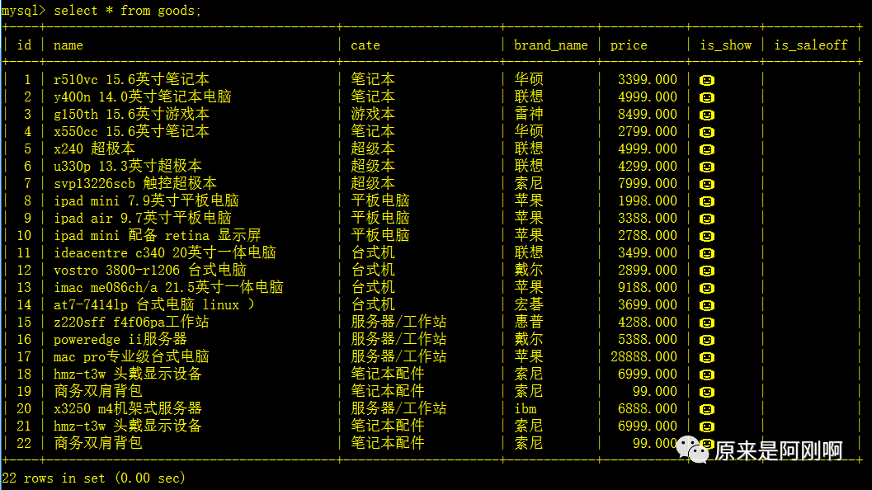The height and width of the screenshot is (490, 872).
Task: Select the name 'y400n 14.0英寸笔记本电脑'
Action: coord(143,97)
